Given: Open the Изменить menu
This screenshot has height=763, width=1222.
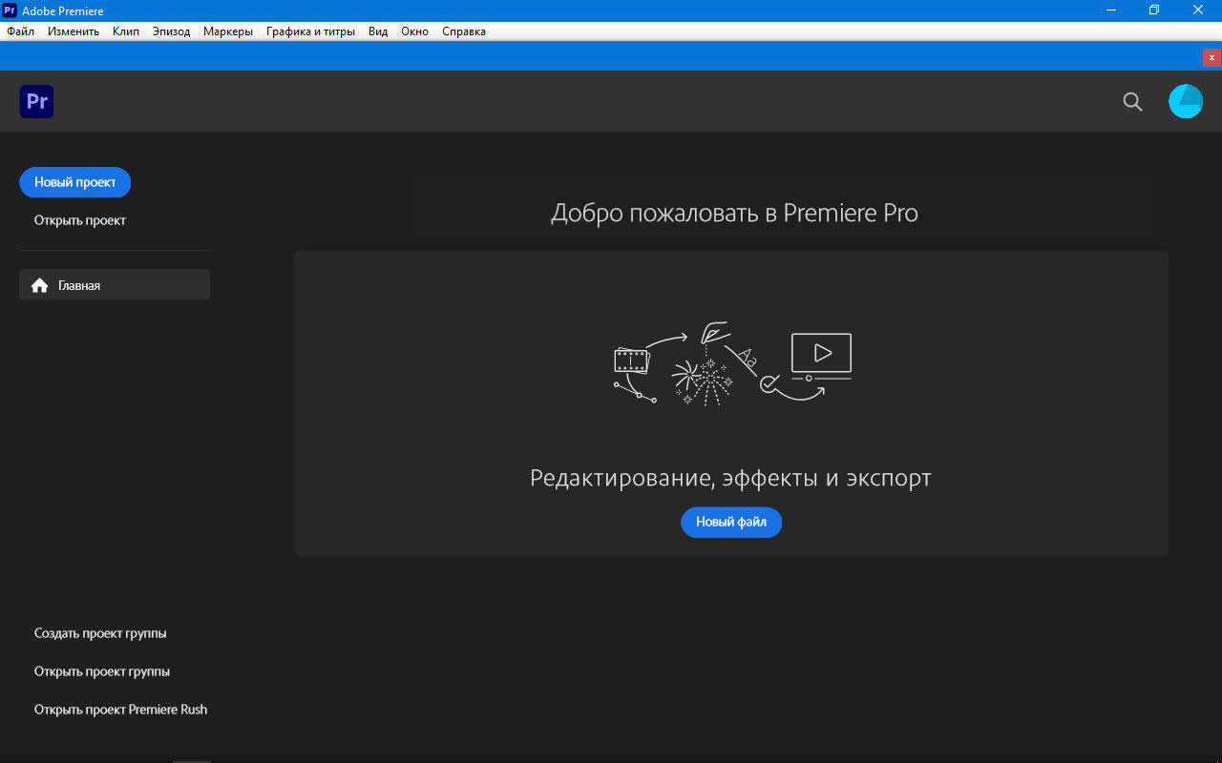Looking at the screenshot, I should coord(74,31).
